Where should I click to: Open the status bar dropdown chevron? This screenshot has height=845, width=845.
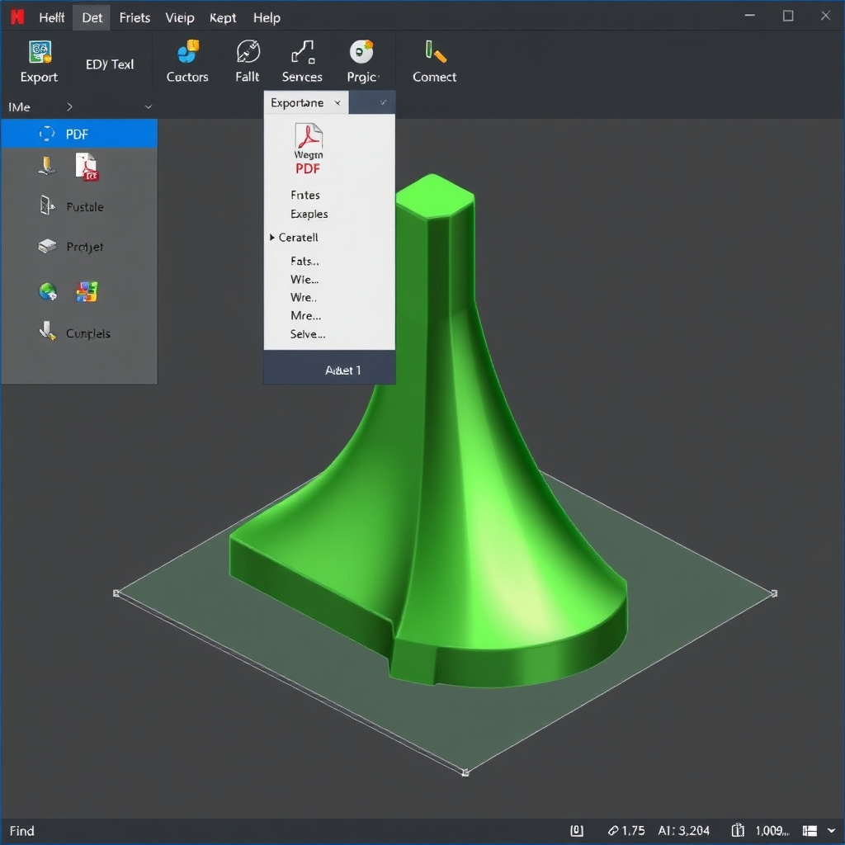point(831,830)
